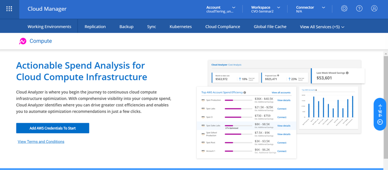The height and width of the screenshot is (170, 388).
Task: Click Connect for Account 1 row
Action: click(282, 151)
